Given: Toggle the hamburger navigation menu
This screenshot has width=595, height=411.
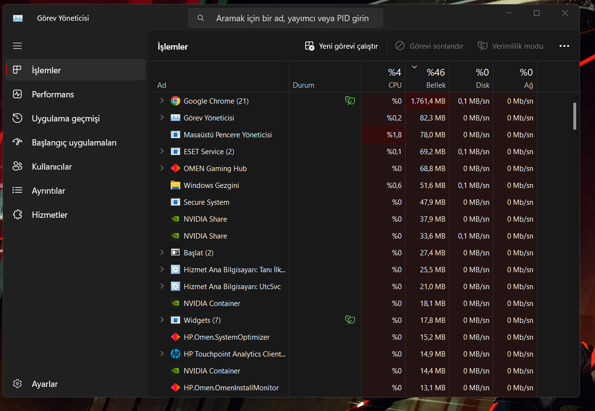Looking at the screenshot, I should (17, 46).
